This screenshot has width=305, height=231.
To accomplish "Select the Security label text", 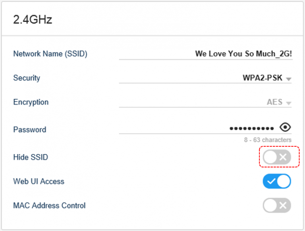I will [27, 78].
